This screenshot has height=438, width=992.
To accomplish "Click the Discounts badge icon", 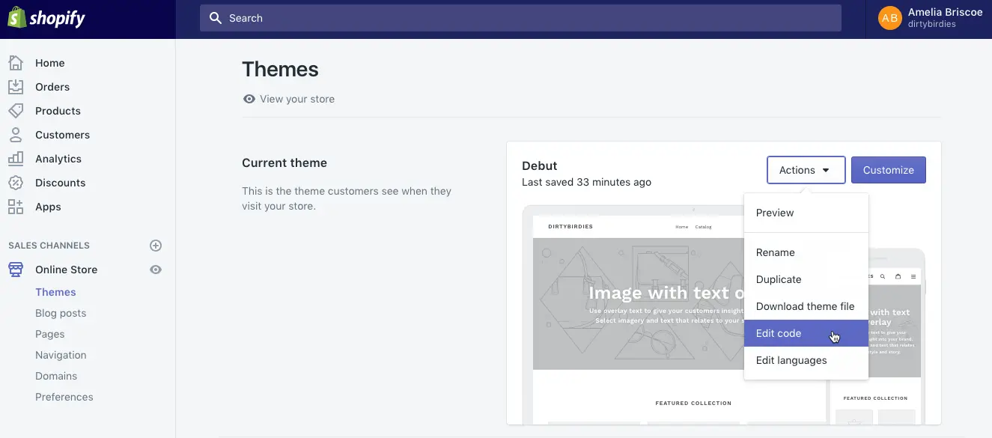I will coord(16,183).
